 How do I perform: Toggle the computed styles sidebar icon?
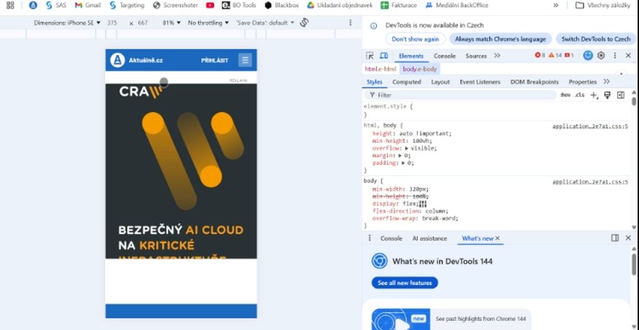pos(620,95)
